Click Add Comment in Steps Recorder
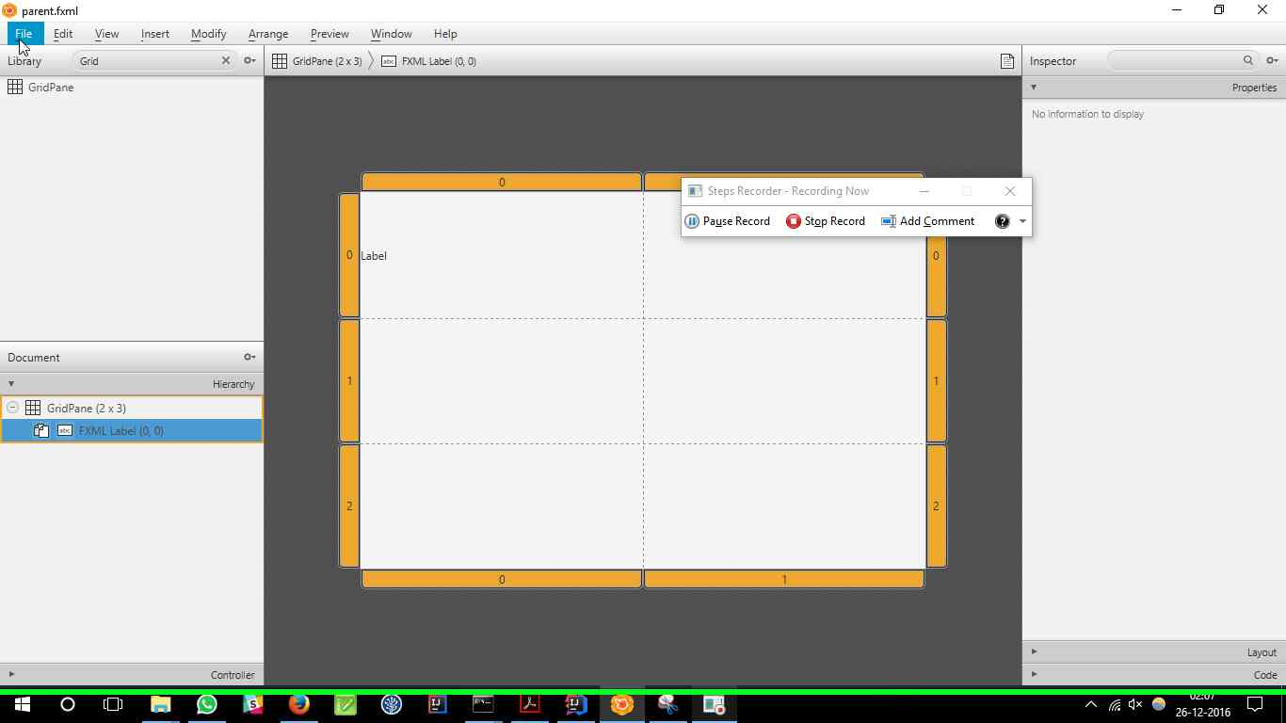The image size is (1286, 723). click(x=927, y=221)
